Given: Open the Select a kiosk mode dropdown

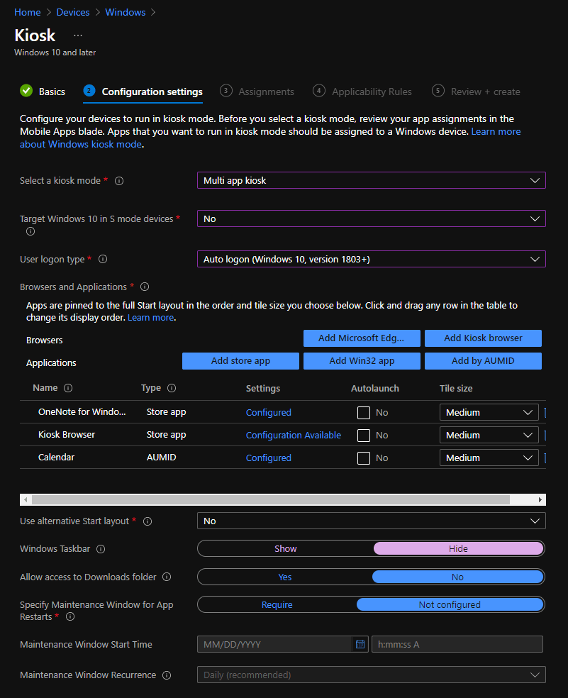Looking at the screenshot, I should 371,180.
